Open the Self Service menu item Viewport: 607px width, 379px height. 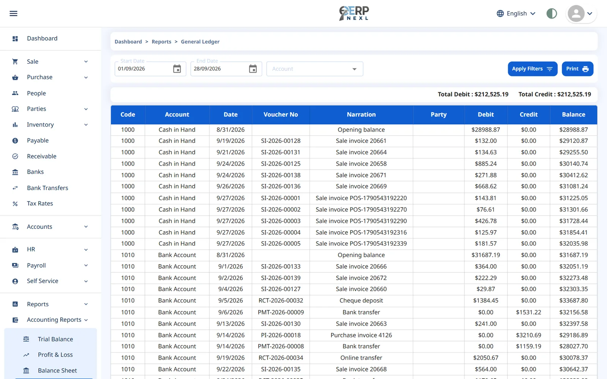(50, 281)
